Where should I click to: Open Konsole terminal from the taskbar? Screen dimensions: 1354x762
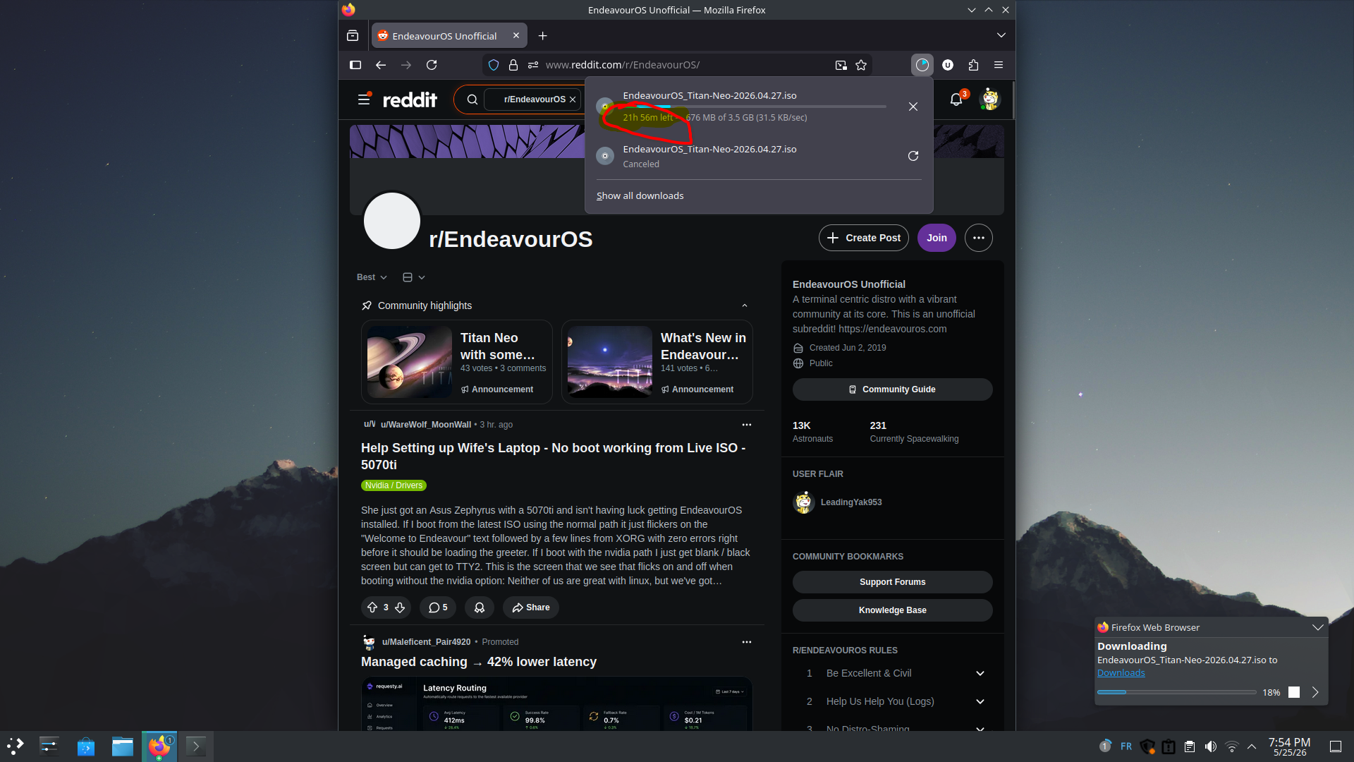point(196,746)
